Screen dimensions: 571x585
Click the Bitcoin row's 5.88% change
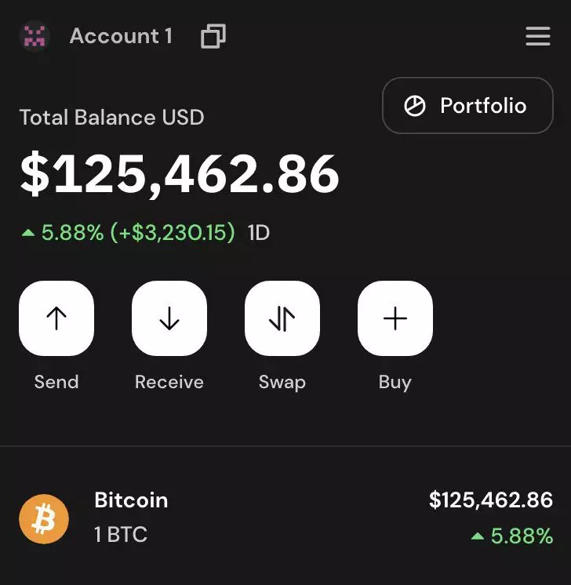click(513, 536)
